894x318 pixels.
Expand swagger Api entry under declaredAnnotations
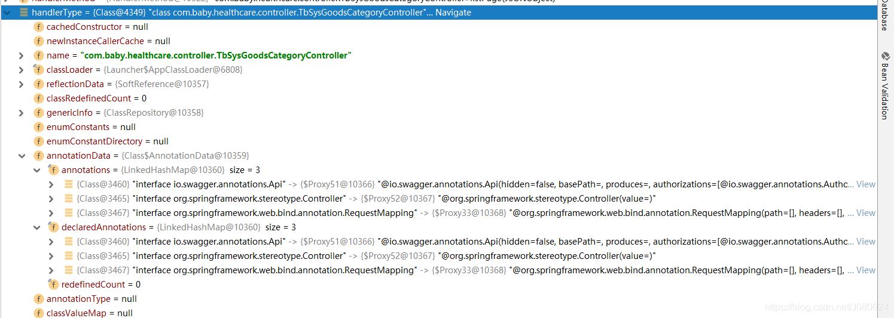[x=51, y=242]
